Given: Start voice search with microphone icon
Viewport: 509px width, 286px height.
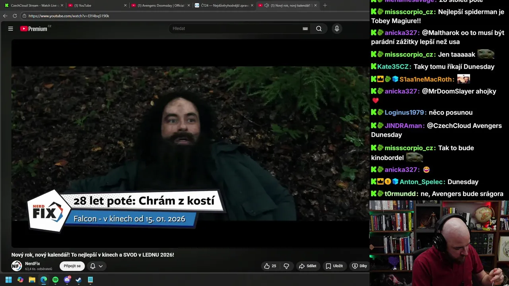Looking at the screenshot, I should point(337,29).
